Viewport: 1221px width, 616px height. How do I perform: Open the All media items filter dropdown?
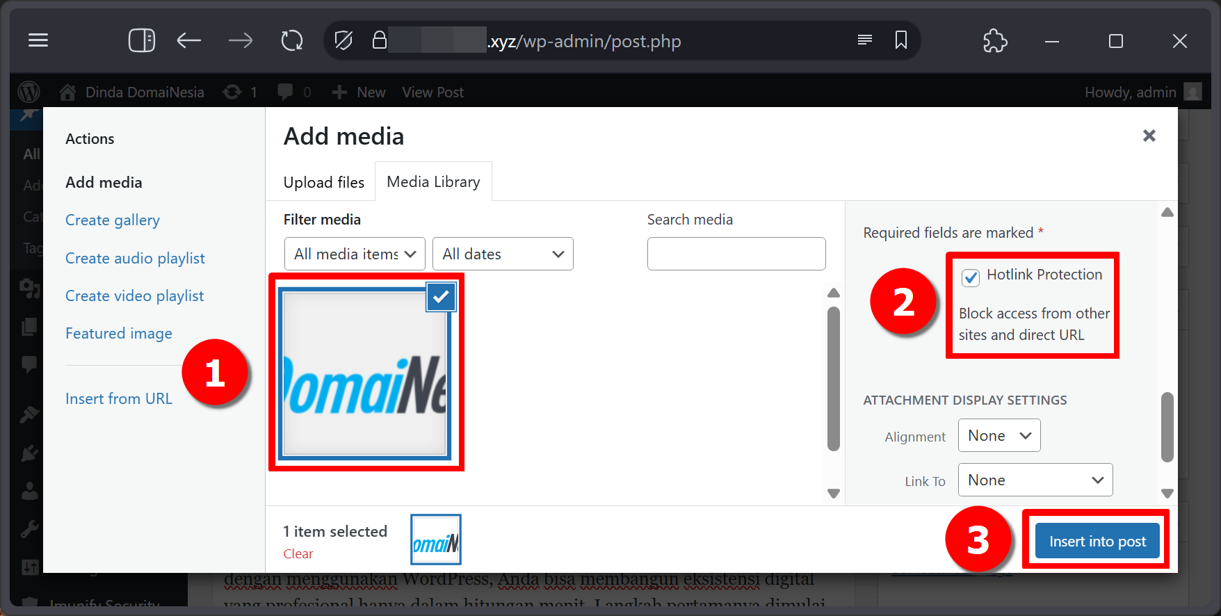(x=355, y=254)
